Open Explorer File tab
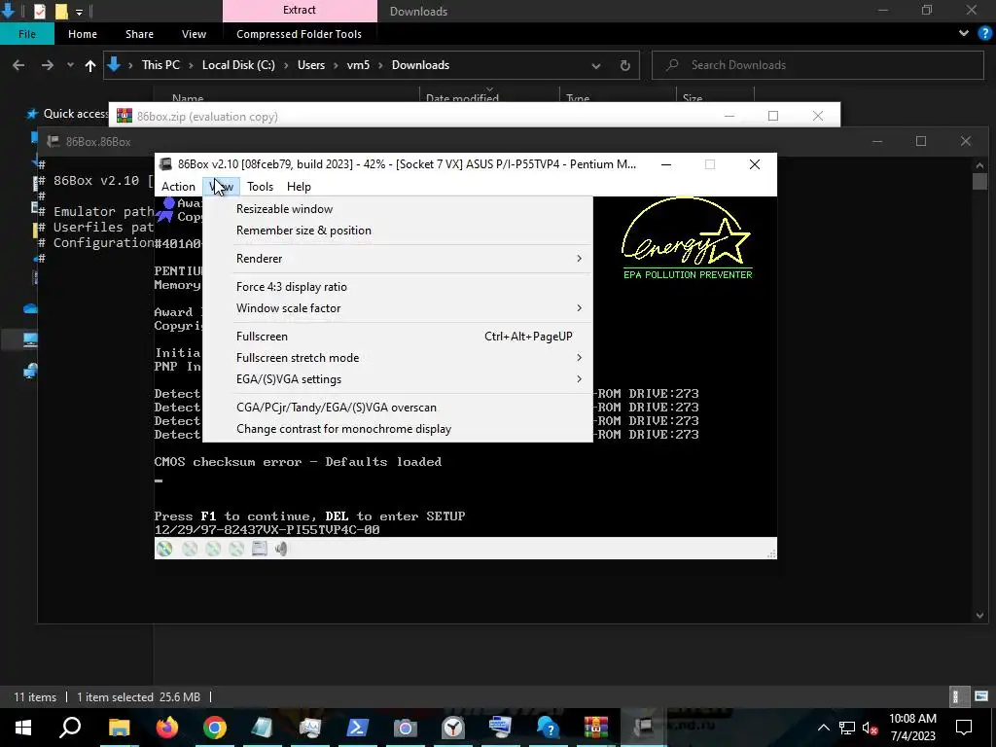The width and height of the screenshot is (996, 747). coord(27,34)
